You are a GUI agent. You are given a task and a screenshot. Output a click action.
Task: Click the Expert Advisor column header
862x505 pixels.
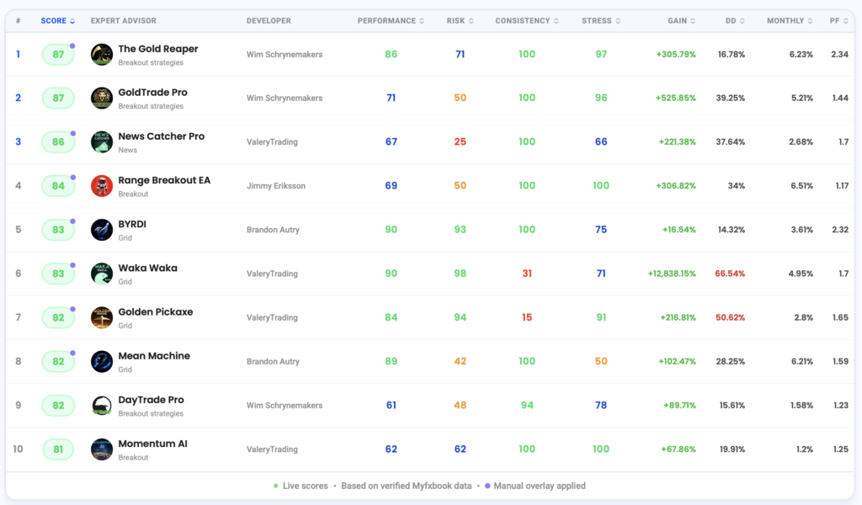pos(123,21)
